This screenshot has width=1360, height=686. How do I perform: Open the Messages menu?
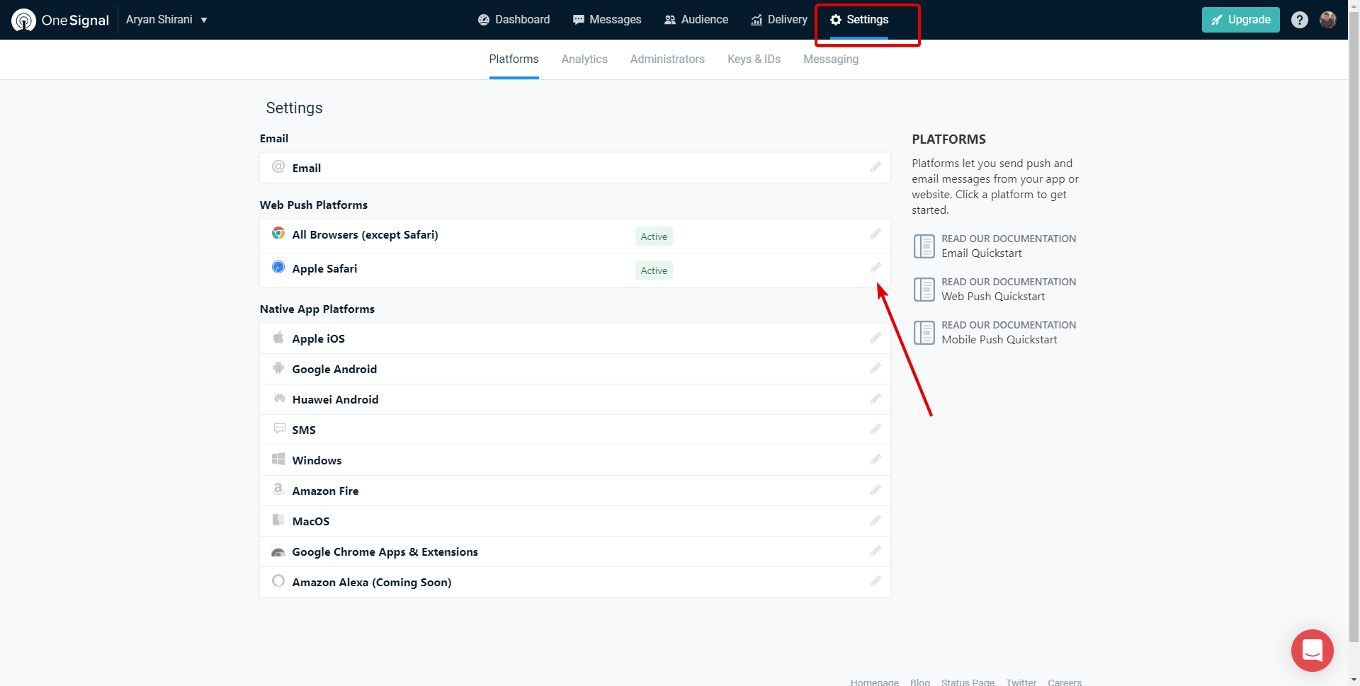[607, 20]
